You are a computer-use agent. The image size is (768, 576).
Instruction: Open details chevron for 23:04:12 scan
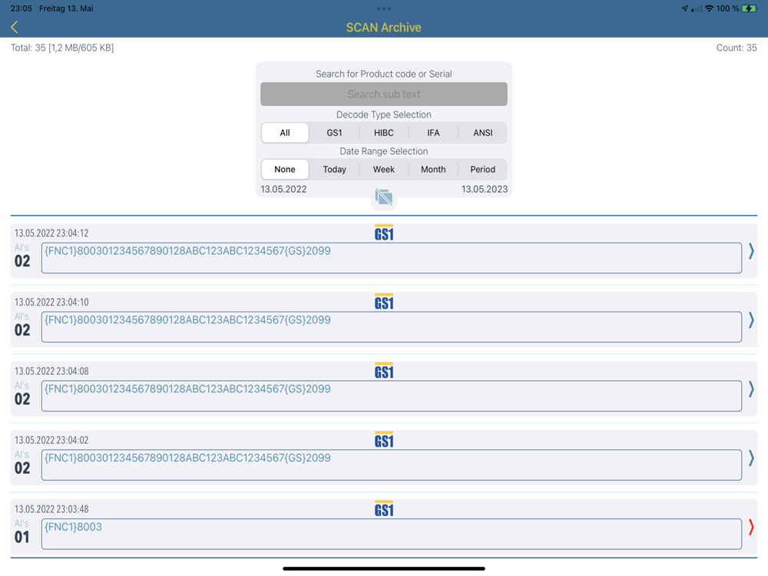(751, 251)
